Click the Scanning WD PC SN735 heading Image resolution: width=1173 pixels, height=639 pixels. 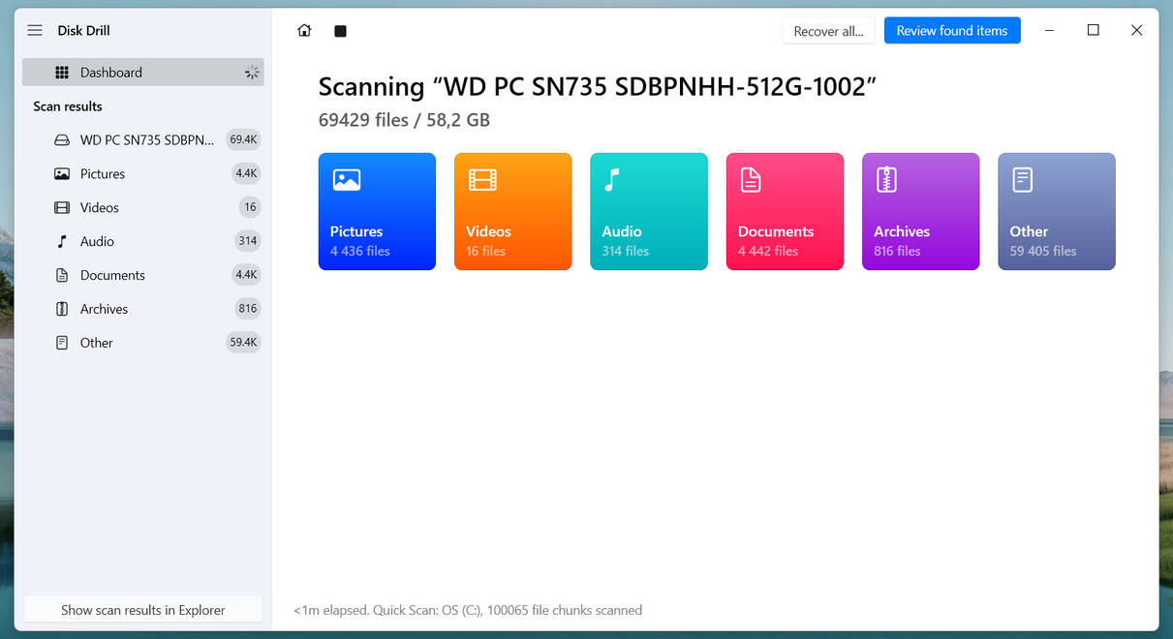[598, 86]
